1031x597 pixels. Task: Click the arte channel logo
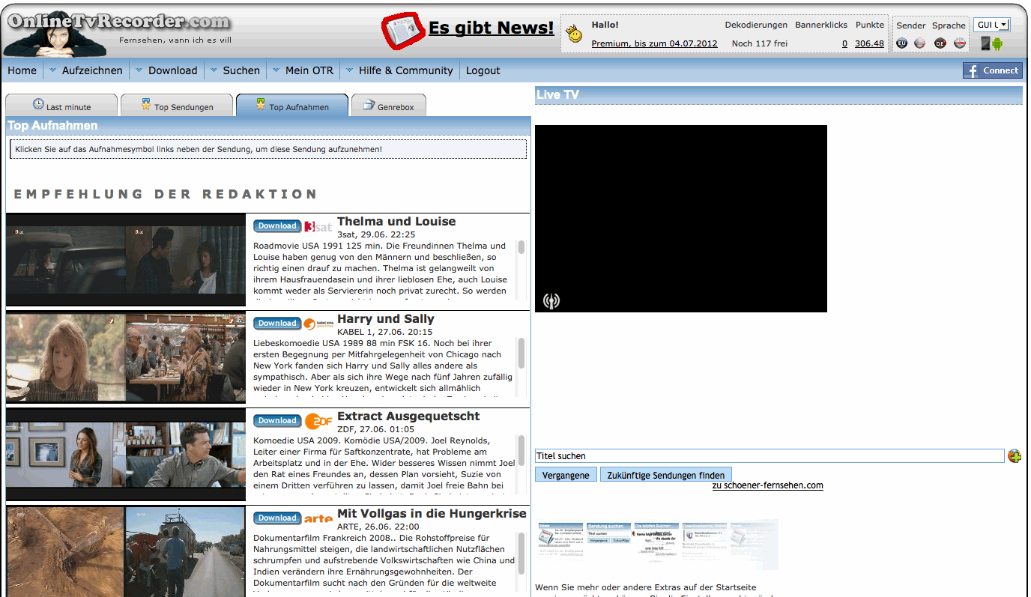pyautogui.click(x=318, y=518)
